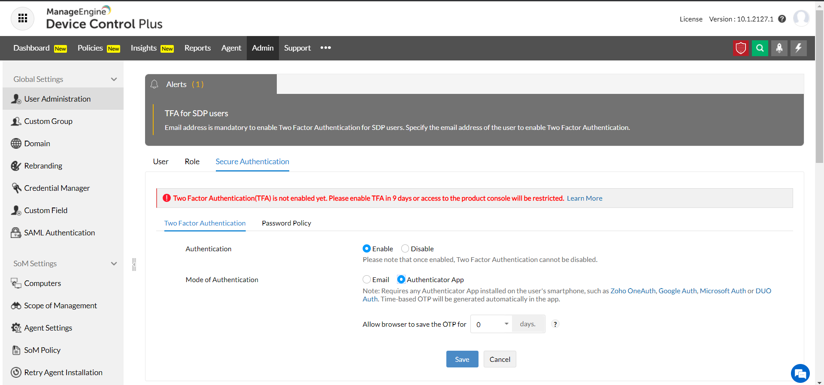
Task: Choose Email as authentication mode
Action: pyautogui.click(x=367, y=280)
